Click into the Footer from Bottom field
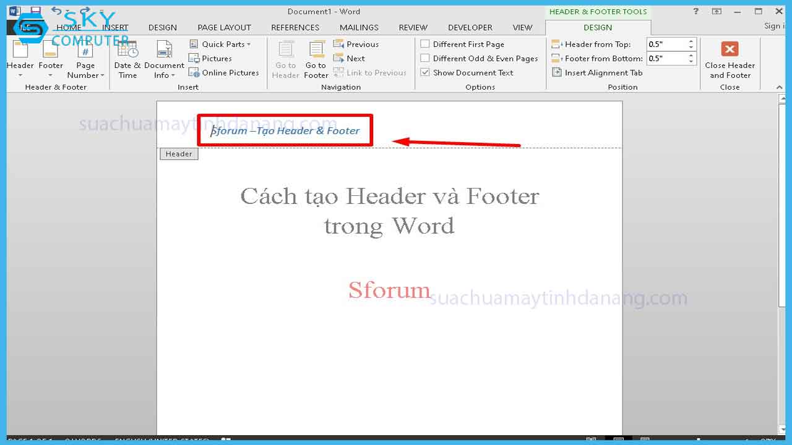792x445 pixels. pos(666,59)
